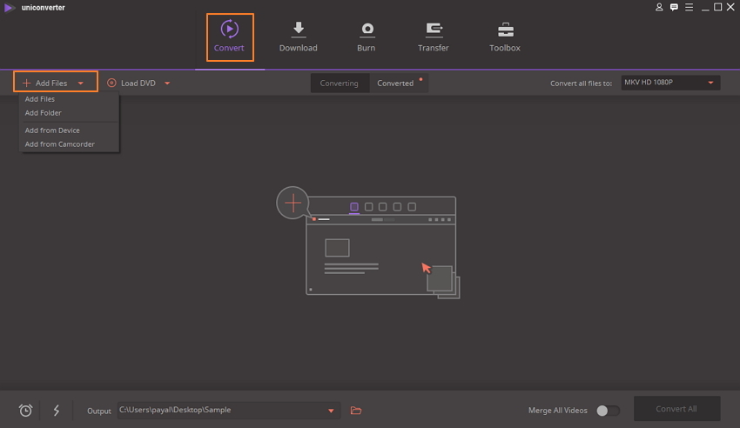Open the Toolbox section
Screen dimensions: 740x428
(505, 37)
